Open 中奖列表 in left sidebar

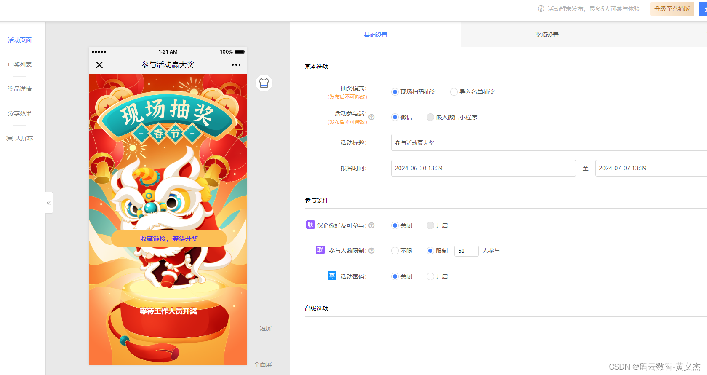click(20, 64)
